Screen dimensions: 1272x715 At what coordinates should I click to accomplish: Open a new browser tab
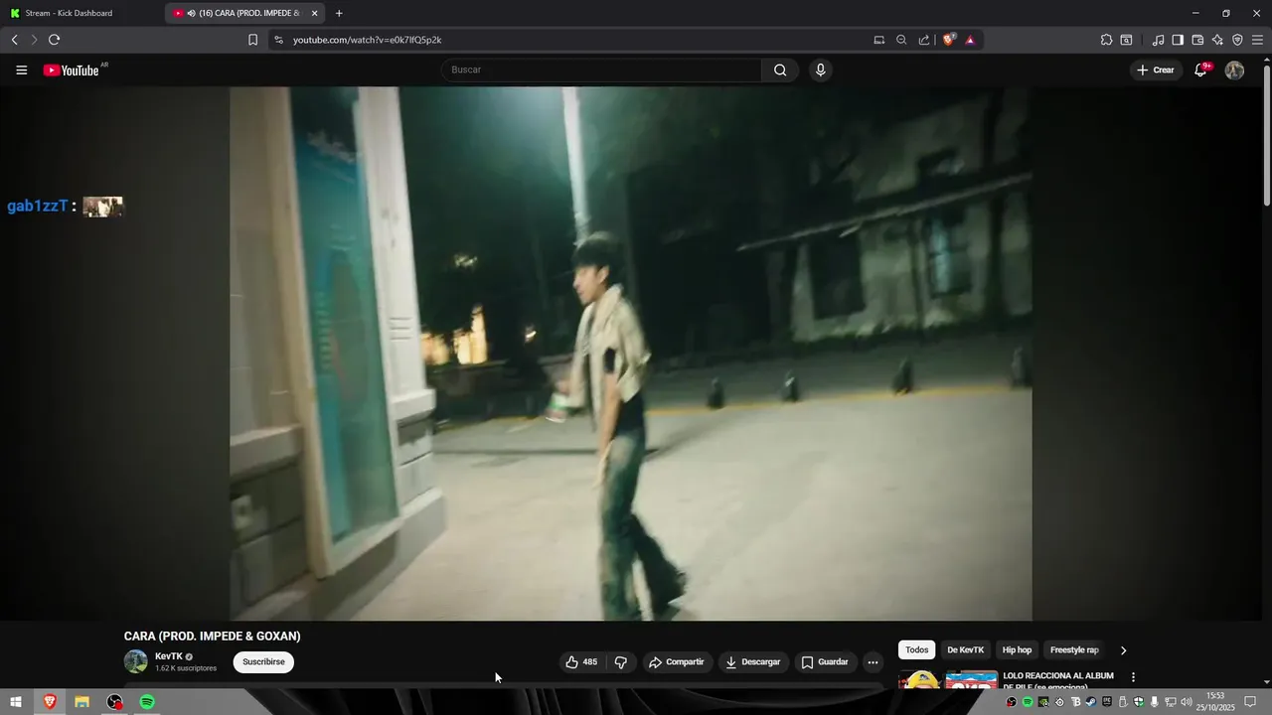coord(339,13)
